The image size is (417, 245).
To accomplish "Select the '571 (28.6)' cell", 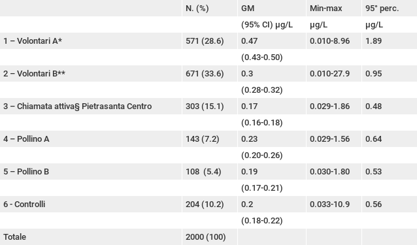I will (x=205, y=41).
